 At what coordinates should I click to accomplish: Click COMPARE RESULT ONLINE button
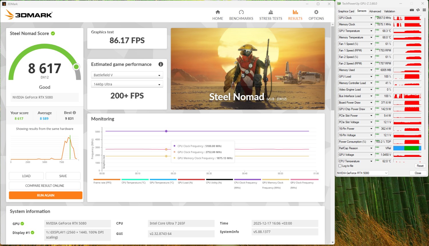(x=45, y=186)
